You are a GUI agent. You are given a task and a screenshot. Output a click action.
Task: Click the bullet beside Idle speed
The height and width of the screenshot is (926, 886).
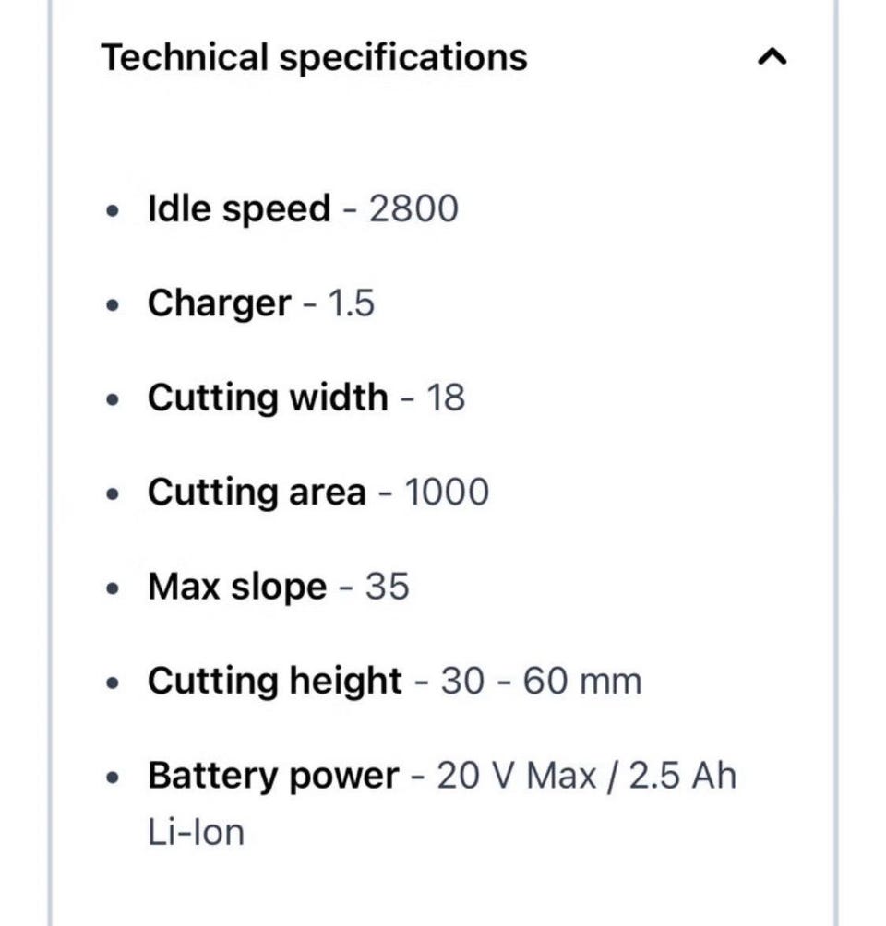113,210
